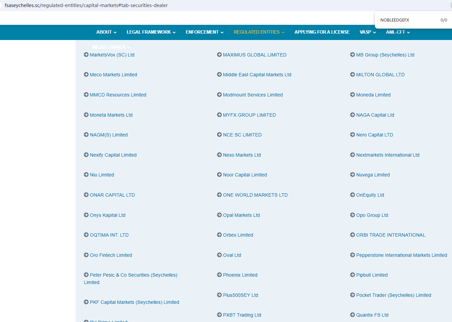Open Peter Pesic & Co Securities link

point(130,279)
